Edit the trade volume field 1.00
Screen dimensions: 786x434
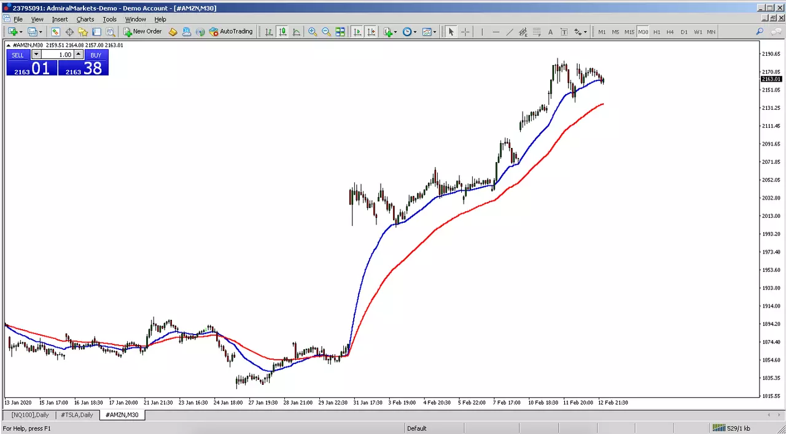56,55
